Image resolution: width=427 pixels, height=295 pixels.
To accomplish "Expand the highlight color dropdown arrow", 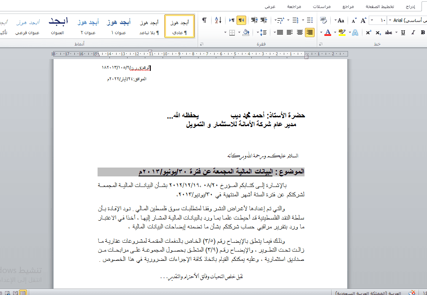I will click(335, 32).
